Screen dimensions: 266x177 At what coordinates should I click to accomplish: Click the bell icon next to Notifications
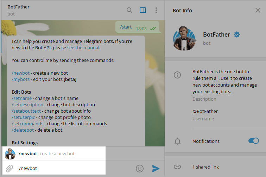178,141
